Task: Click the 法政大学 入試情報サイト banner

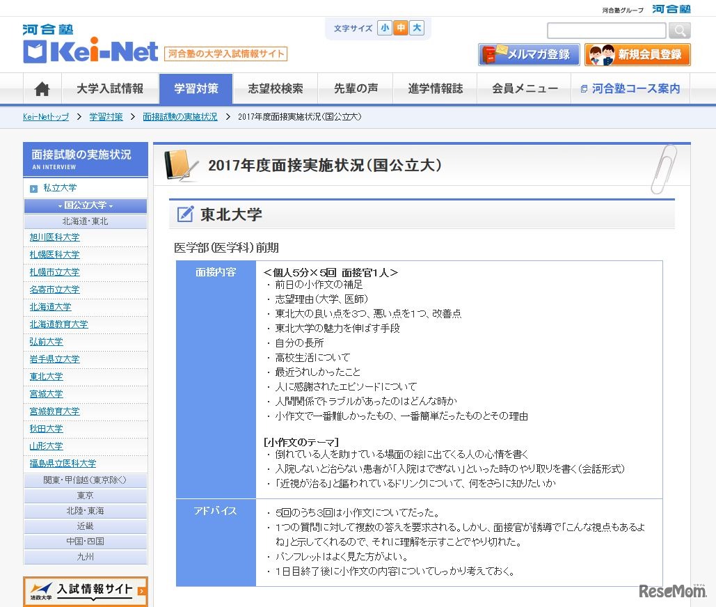Action: pos(86,592)
